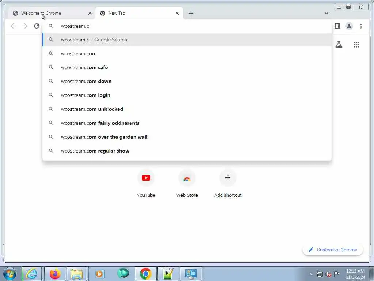Reload the page with the refresh icon
Viewport: 374px width, 281px height.
(x=37, y=26)
